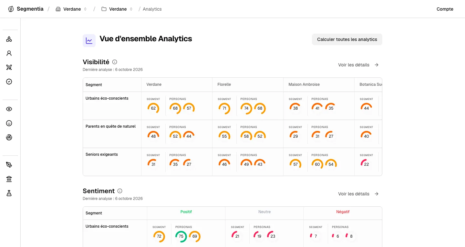Click the Botanica column header at table edge

371,84
